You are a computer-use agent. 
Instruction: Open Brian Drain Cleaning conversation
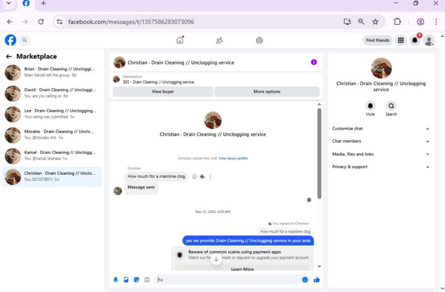(52, 72)
